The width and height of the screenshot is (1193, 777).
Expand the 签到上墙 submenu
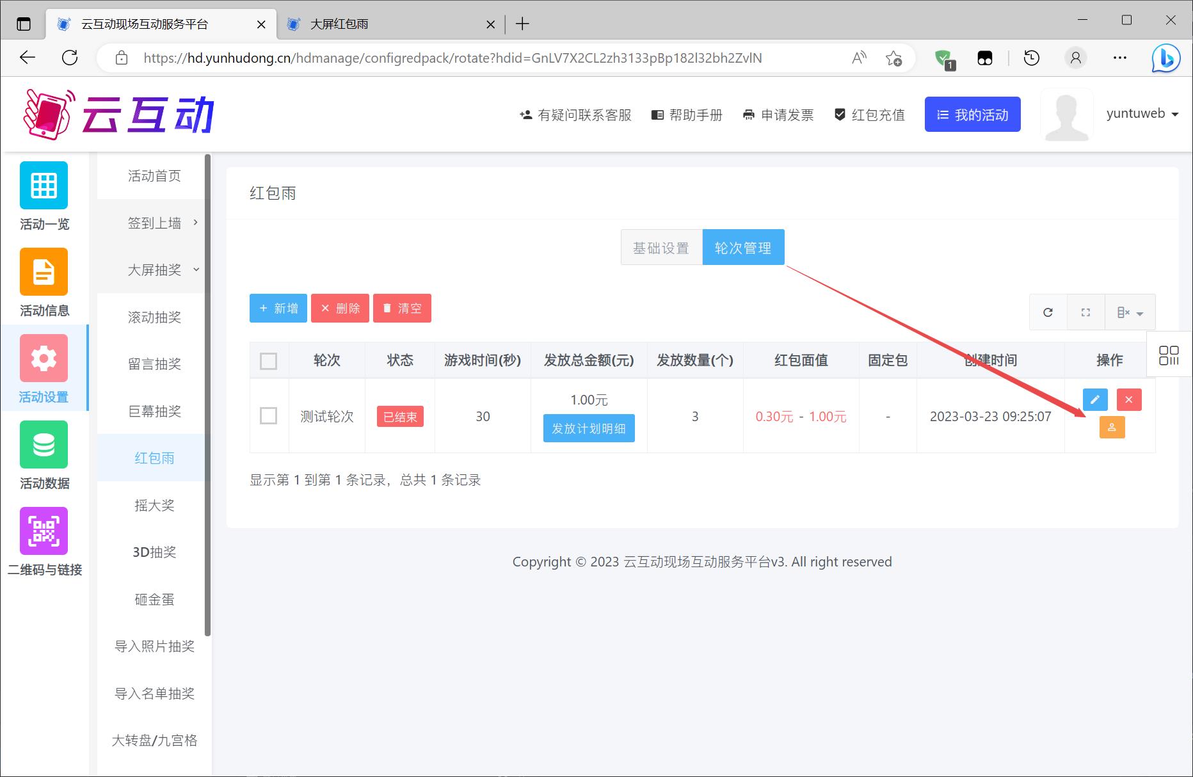tap(155, 223)
